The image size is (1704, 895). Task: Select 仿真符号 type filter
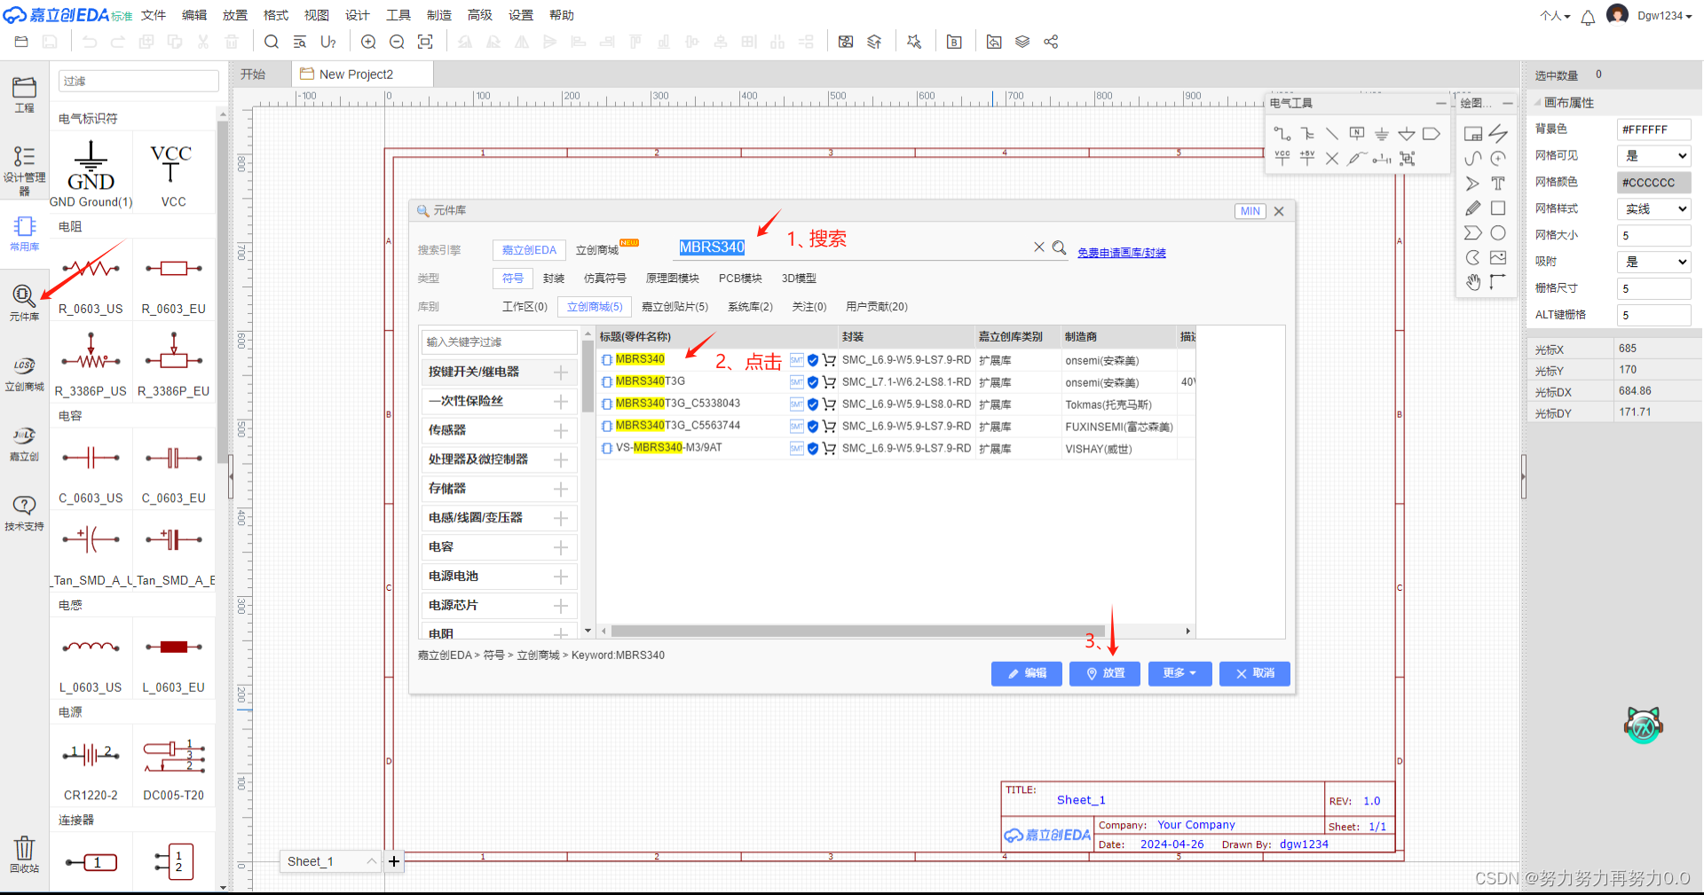point(604,279)
